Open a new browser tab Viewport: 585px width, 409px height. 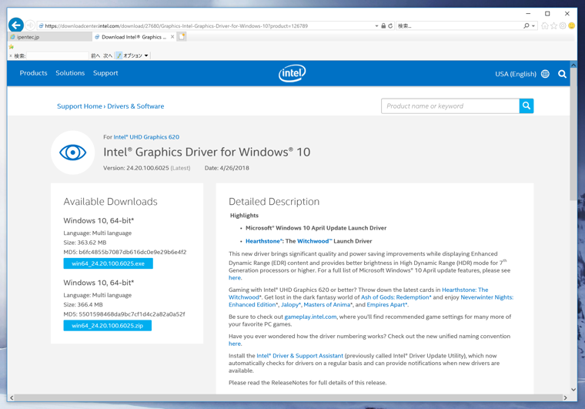[x=182, y=36]
